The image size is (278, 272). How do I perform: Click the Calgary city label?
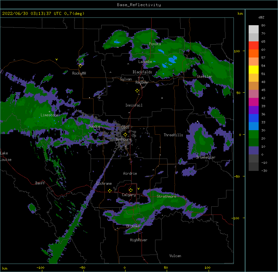(129, 195)
